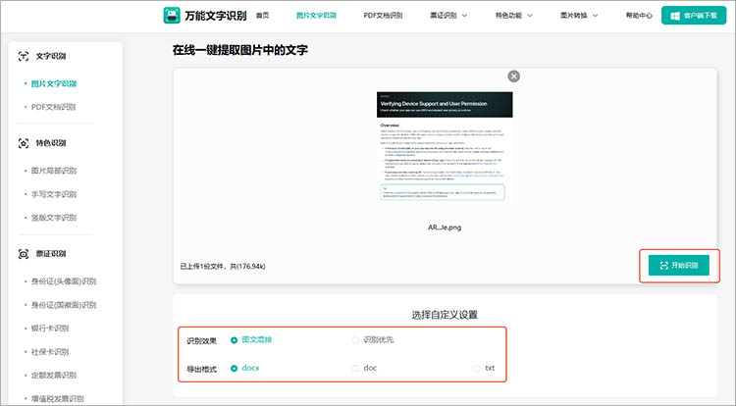Open 社保卡识别 in sidebar
Image resolution: width=736 pixels, height=406 pixels.
pyautogui.click(x=50, y=352)
